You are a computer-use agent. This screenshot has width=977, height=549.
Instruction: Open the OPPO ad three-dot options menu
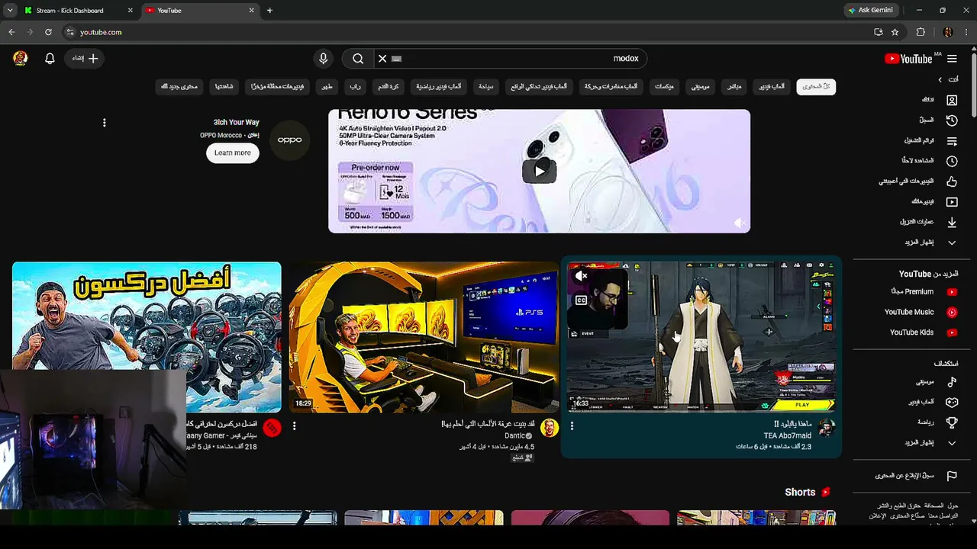click(105, 123)
